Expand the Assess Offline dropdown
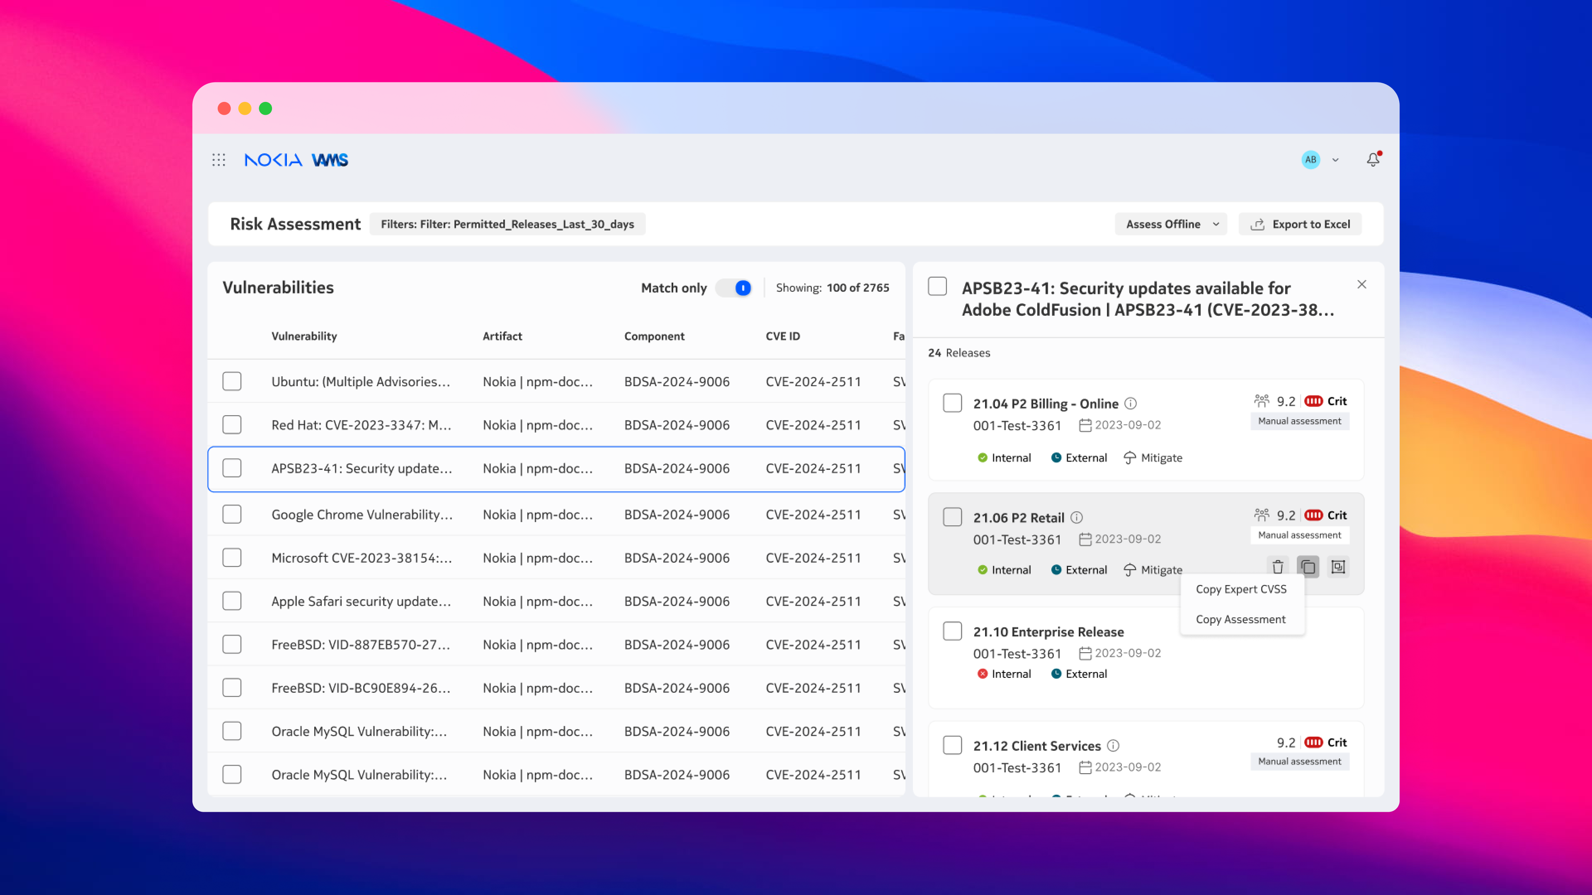This screenshot has width=1592, height=895. [x=1171, y=224]
